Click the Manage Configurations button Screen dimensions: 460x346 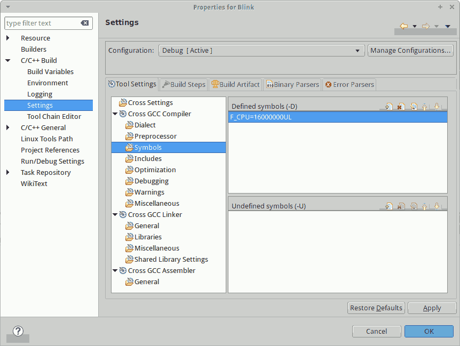click(x=410, y=51)
